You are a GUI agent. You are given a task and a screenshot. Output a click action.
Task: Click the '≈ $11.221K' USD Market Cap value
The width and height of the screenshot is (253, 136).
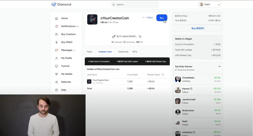tap(216, 55)
